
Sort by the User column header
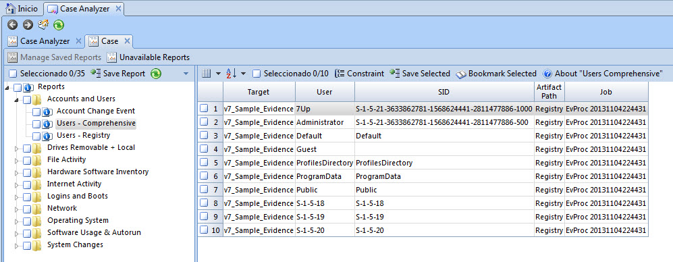[325, 92]
